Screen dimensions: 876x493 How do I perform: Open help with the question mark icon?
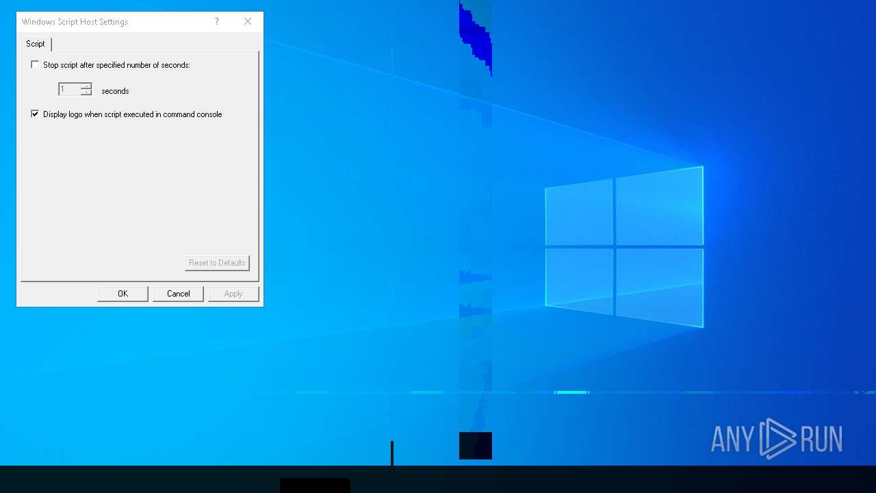click(x=217, y=22)
